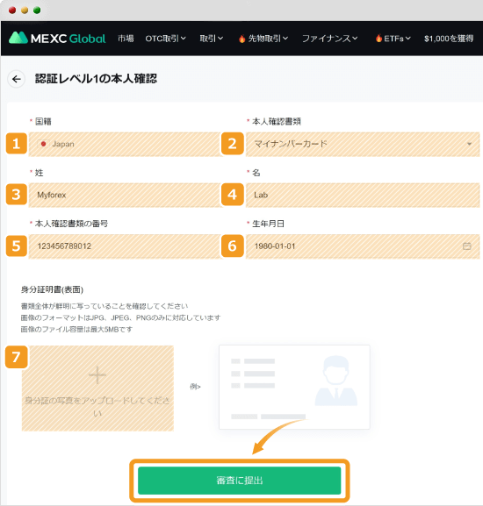Viewport: 483px width, 506px height.
Task: Click the surname field containing Myforex
Action: tap(125, 195)
